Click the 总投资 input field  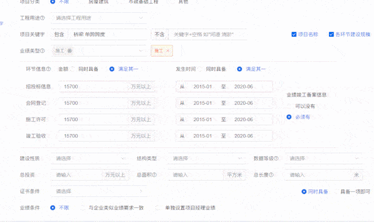pos(77,175)
